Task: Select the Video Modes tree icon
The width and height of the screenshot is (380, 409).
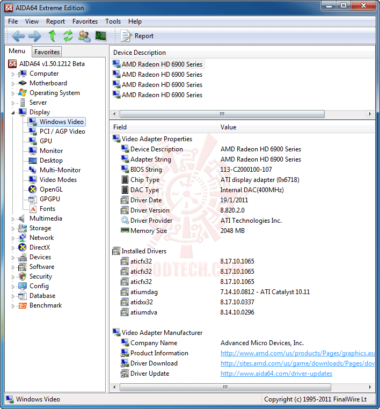Action: [x=33, y=180]
